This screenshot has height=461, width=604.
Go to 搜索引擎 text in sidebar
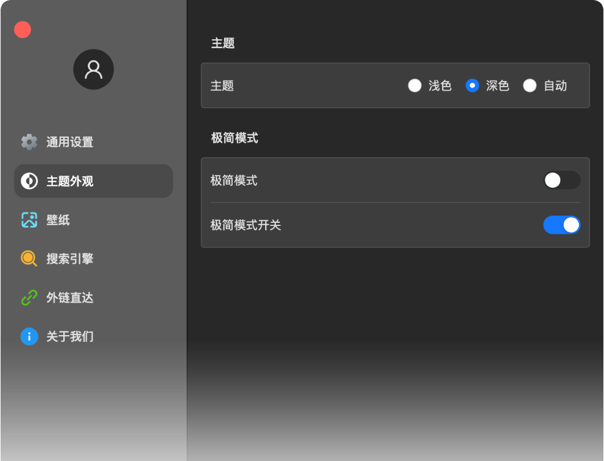[70, 258]
